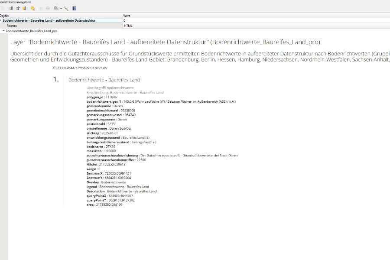Toggle auto-expand of new results
The height and width of the screenshot is (260, 390).
(24, 8)
